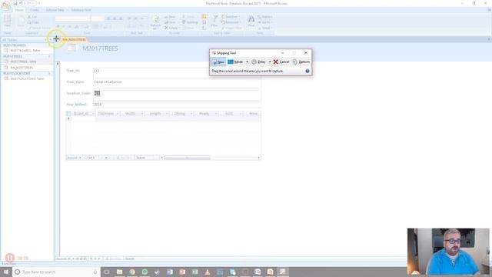Switch to the Database Tools ribbon tab
This screenshot has height=277, width=492.
pyautogui.click(x=81, y=10)
